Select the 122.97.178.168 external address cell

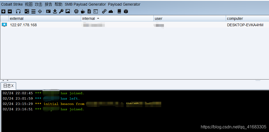click(x=23, y=25)
